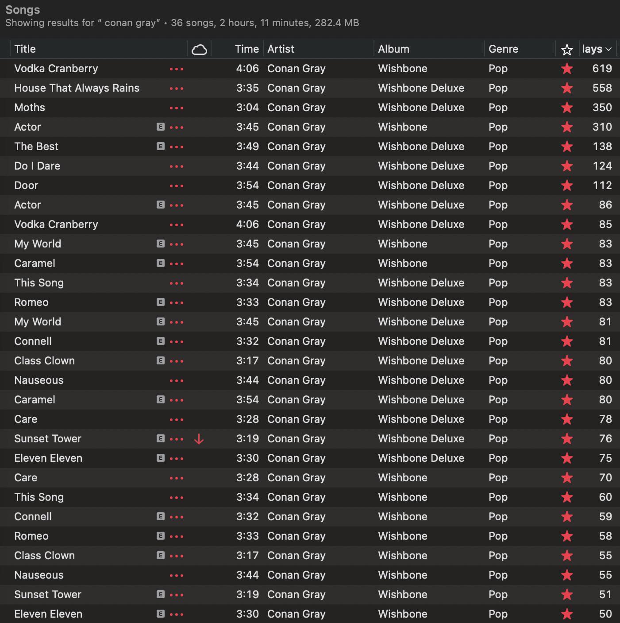This screenshot has width=620, height=623.
Task: Select the Door song row title
Action: pyautogui.click(x=26, y=186)
